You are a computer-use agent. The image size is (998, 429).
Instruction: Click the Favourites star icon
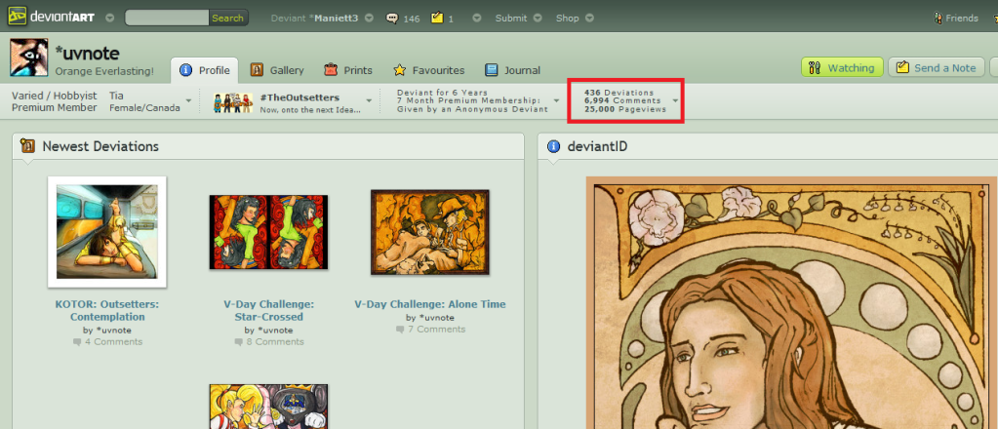click(x=399, y=70)
